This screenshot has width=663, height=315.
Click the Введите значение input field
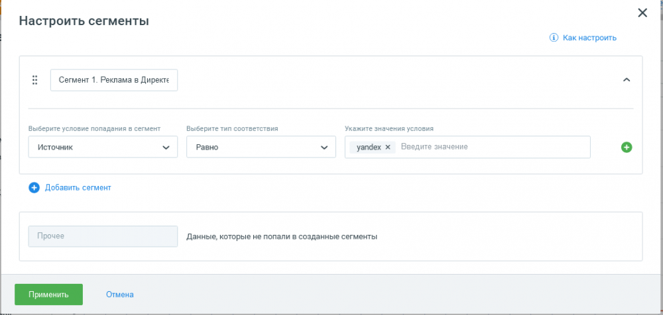pos(493,147)
